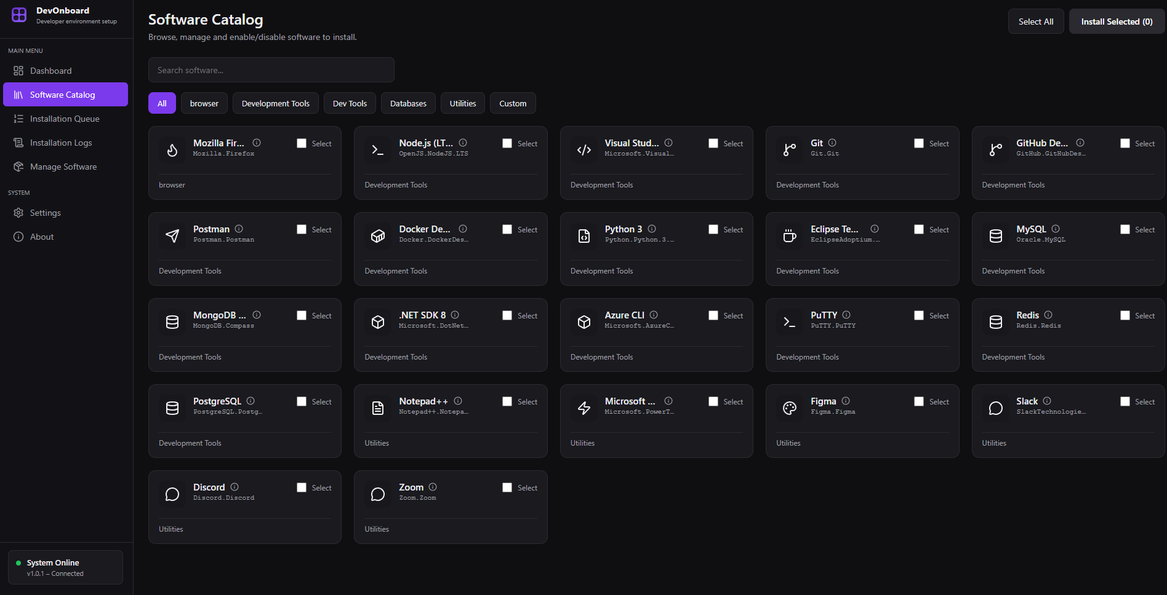Filter catalog by Databases

point(408,103)
